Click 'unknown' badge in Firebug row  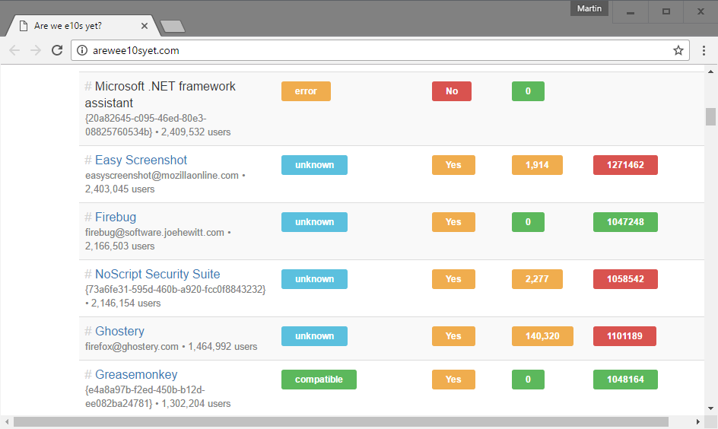[x=314, y=222]
